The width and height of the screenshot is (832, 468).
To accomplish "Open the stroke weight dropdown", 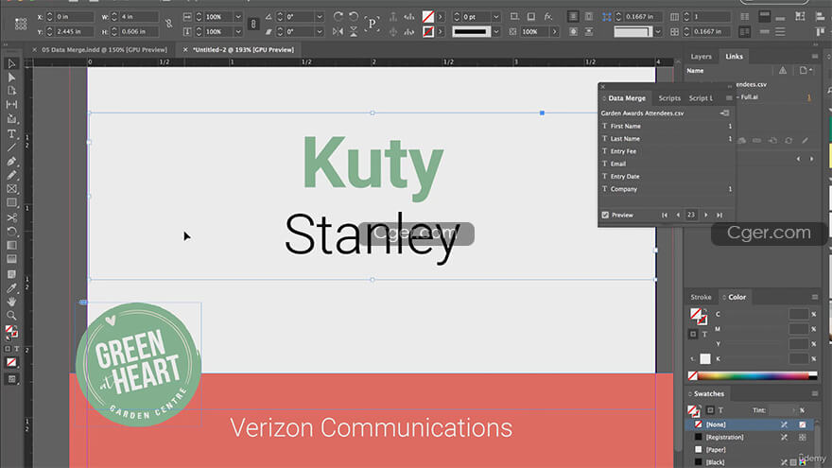I will (x=496, y=17).
